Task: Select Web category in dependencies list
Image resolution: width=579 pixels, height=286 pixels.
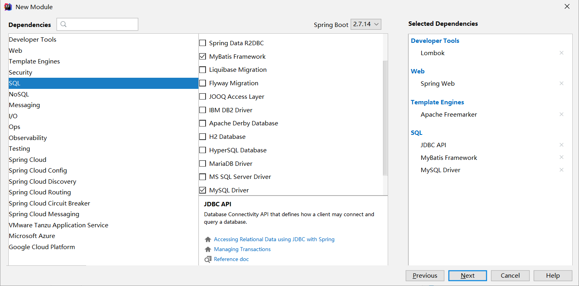Action: click(103, 50)
